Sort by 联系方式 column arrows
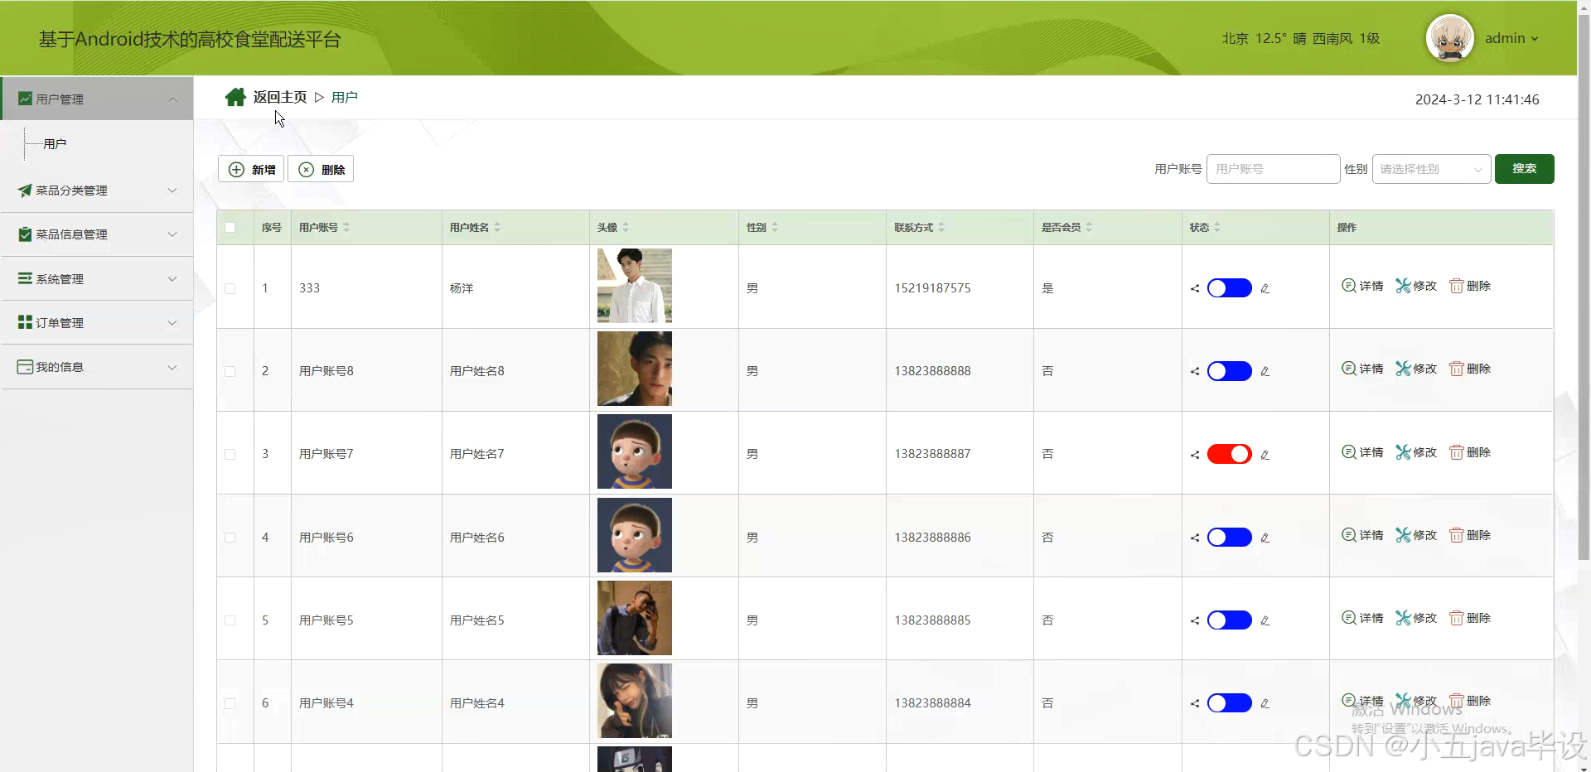The height and width of the screenshot is (772, 1591). [941, 227]
